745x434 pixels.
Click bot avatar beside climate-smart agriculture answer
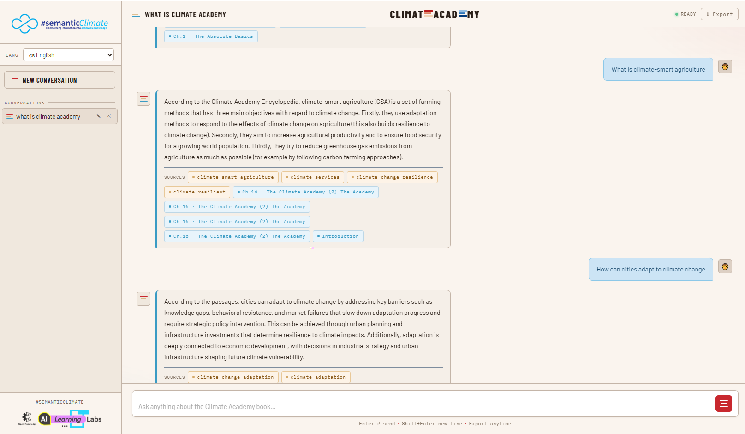[143, 99]
